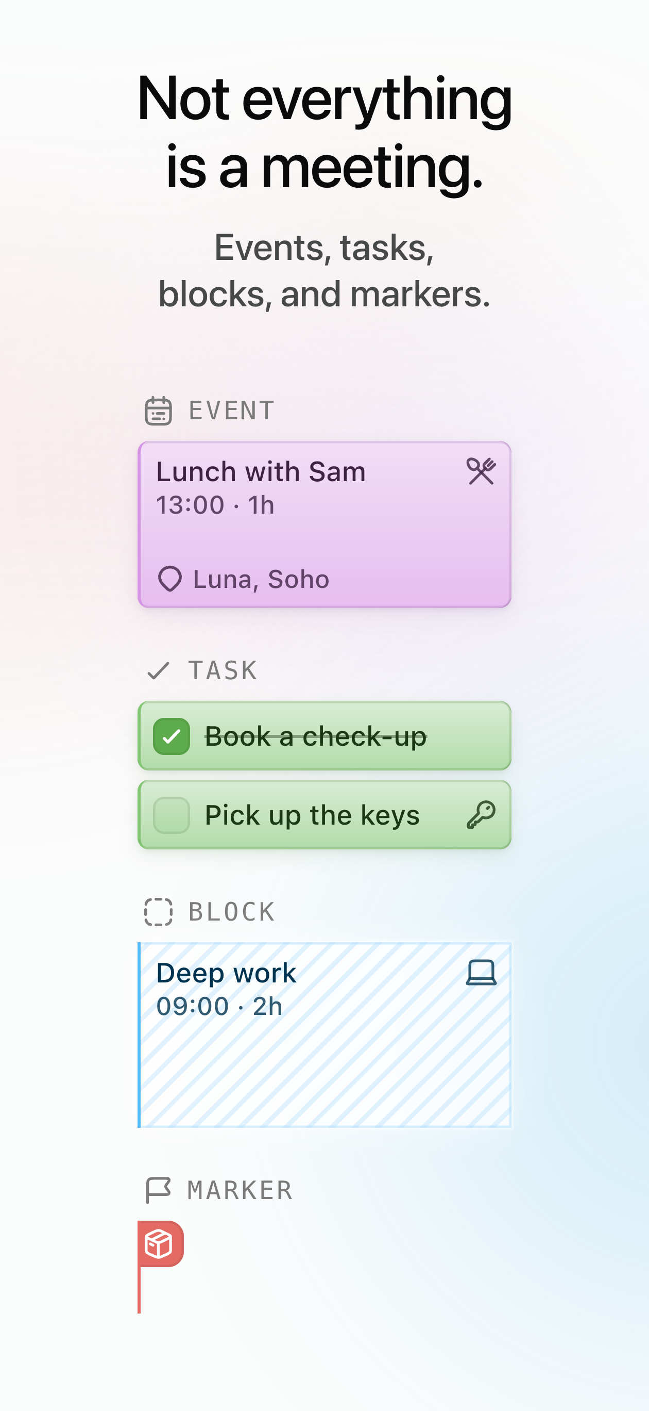
Task: Select the red package marker badge
Action: 160,1244
